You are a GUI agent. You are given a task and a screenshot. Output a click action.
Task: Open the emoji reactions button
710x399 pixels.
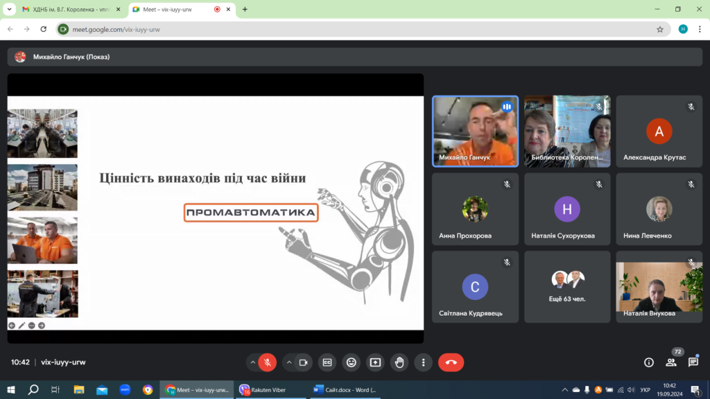[x=352, y=362]
